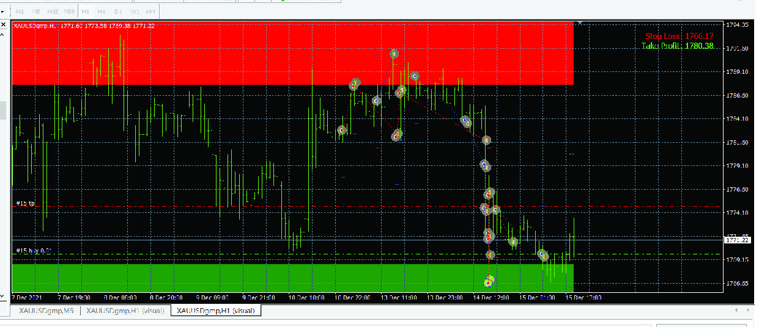
Task: Switch chart to M5 timeframe
Action: coord(37,12)
